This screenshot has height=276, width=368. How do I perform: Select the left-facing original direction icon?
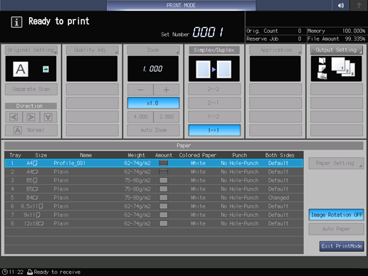pos(14,117)
